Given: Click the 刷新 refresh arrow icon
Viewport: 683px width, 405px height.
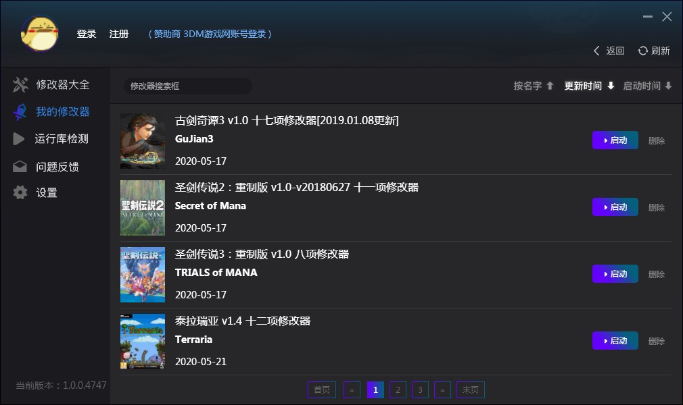Looking at the screenshot, I should coord(643,51).
